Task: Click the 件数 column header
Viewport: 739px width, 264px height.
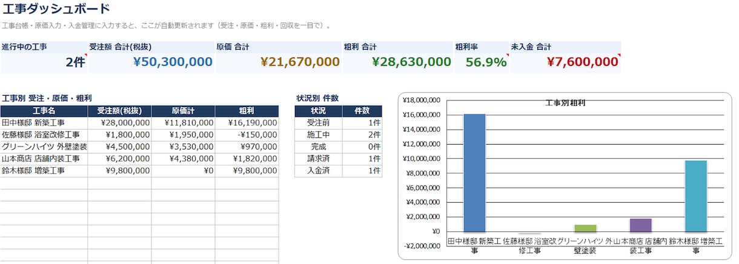Action: pyautogui.click(x=362, y=111)
